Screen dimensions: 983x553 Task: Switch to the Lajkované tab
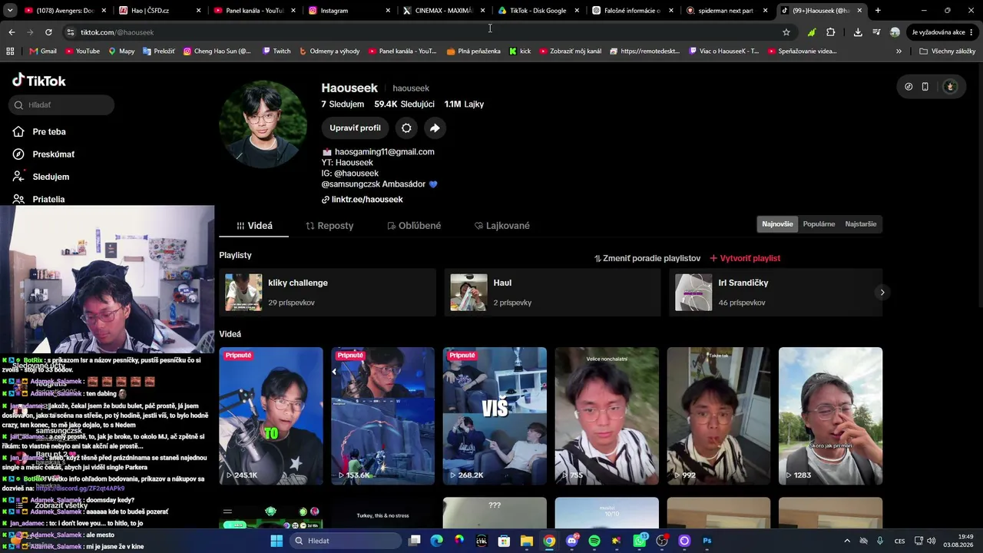point(502,226)
